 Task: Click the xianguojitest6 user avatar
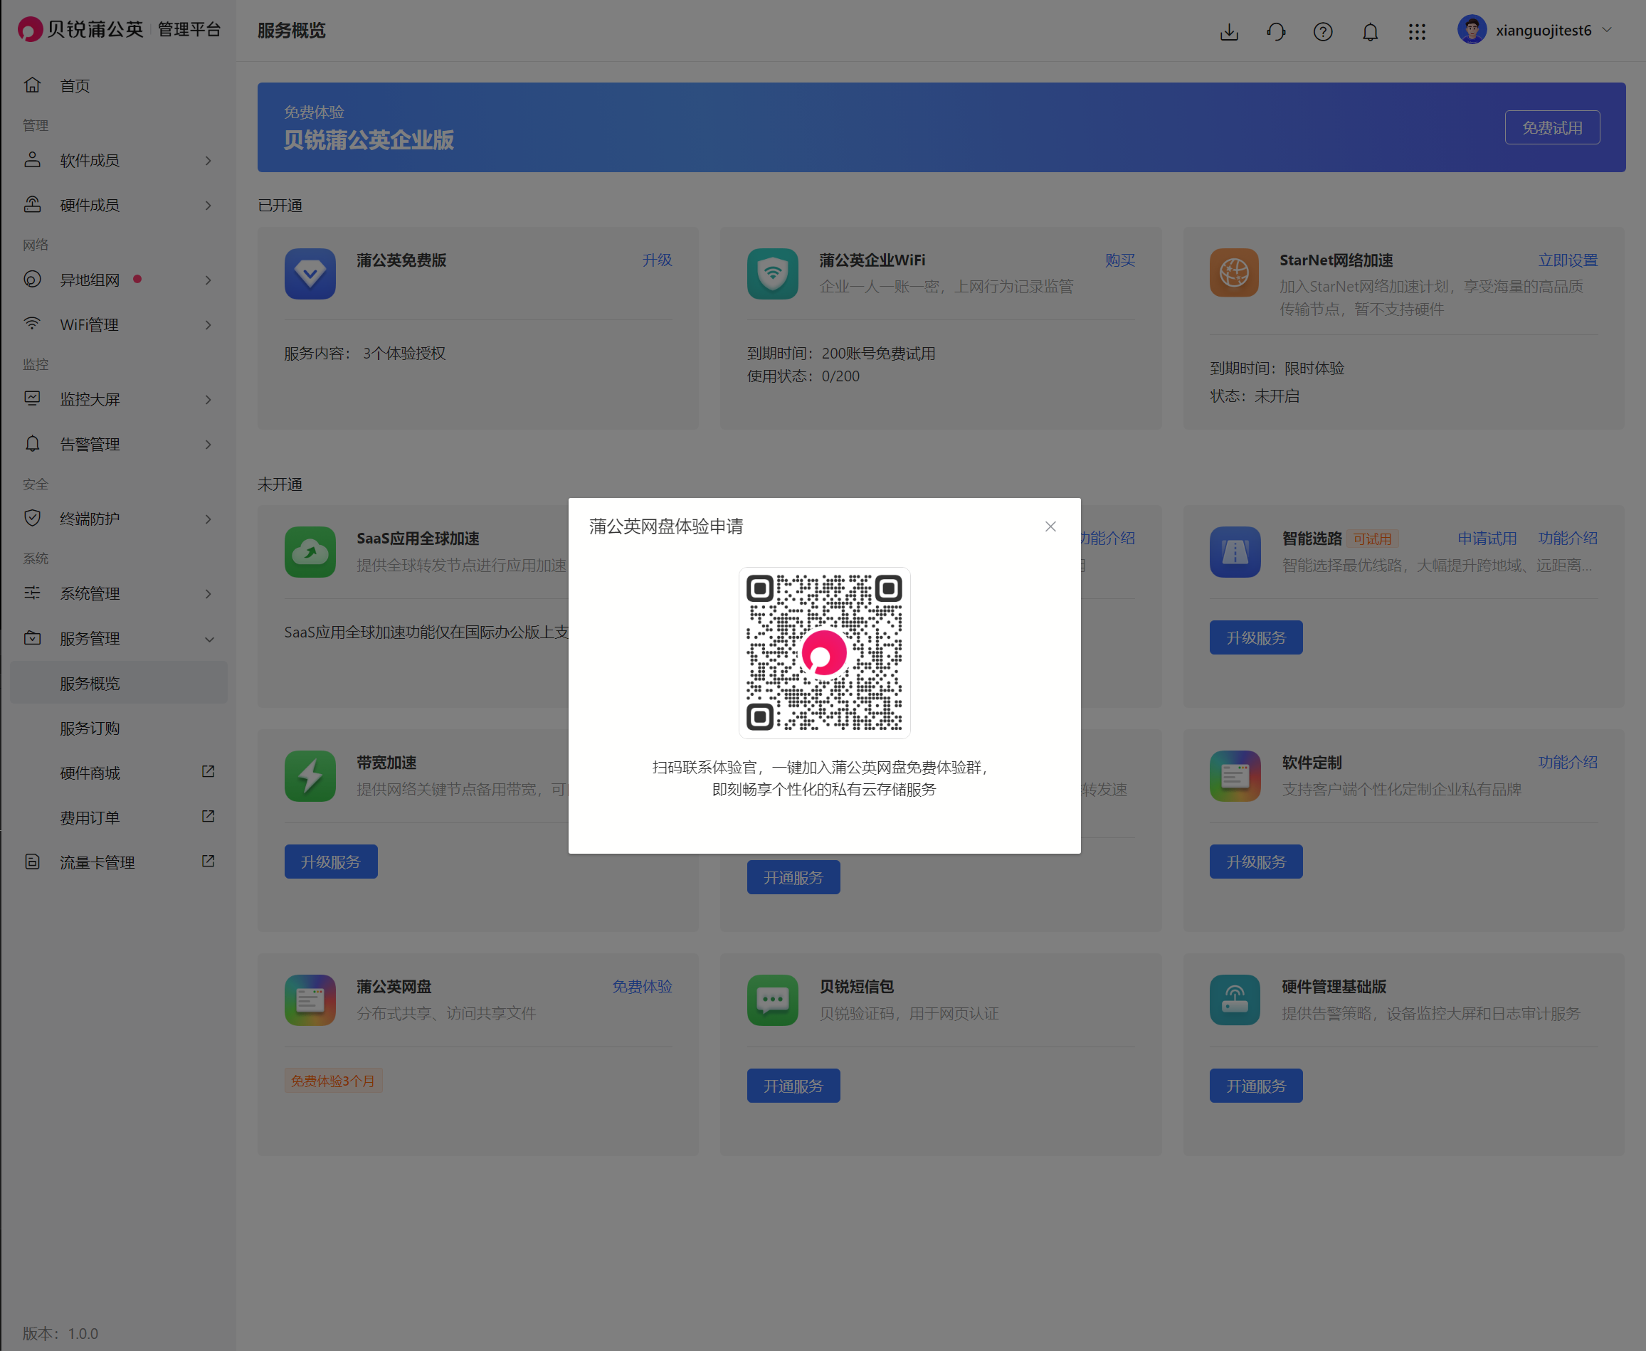(x=1472, y=30)
